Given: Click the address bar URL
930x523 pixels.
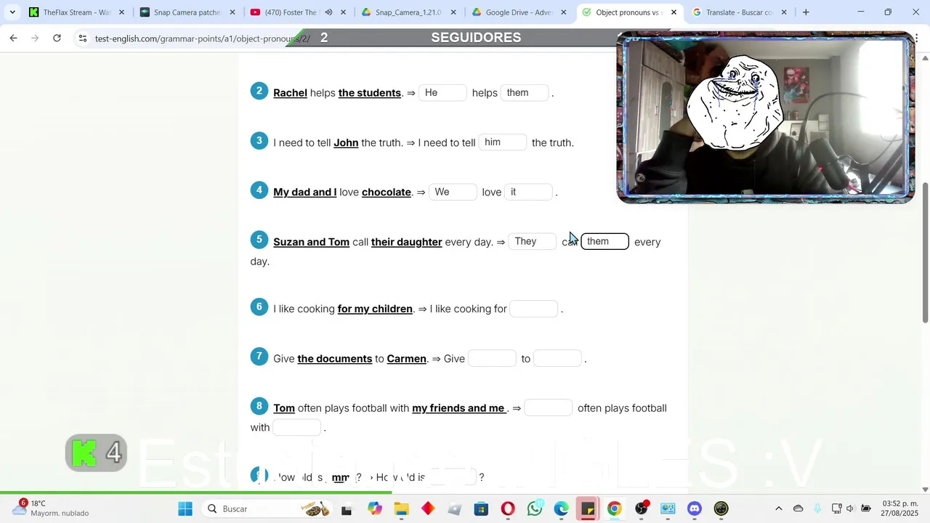Looking at the screenshot, I should pyautogui.click(x=202, y=38).
